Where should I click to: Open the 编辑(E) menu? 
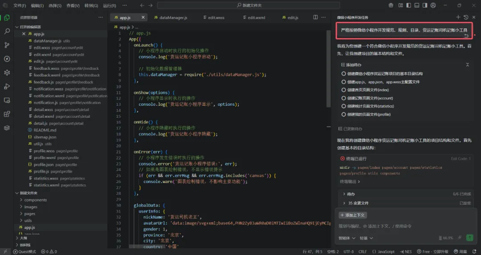click(x=37, y=5)
